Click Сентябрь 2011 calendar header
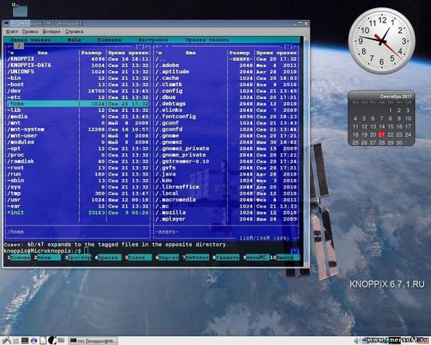The image size is (431, 345). point(396,96)
